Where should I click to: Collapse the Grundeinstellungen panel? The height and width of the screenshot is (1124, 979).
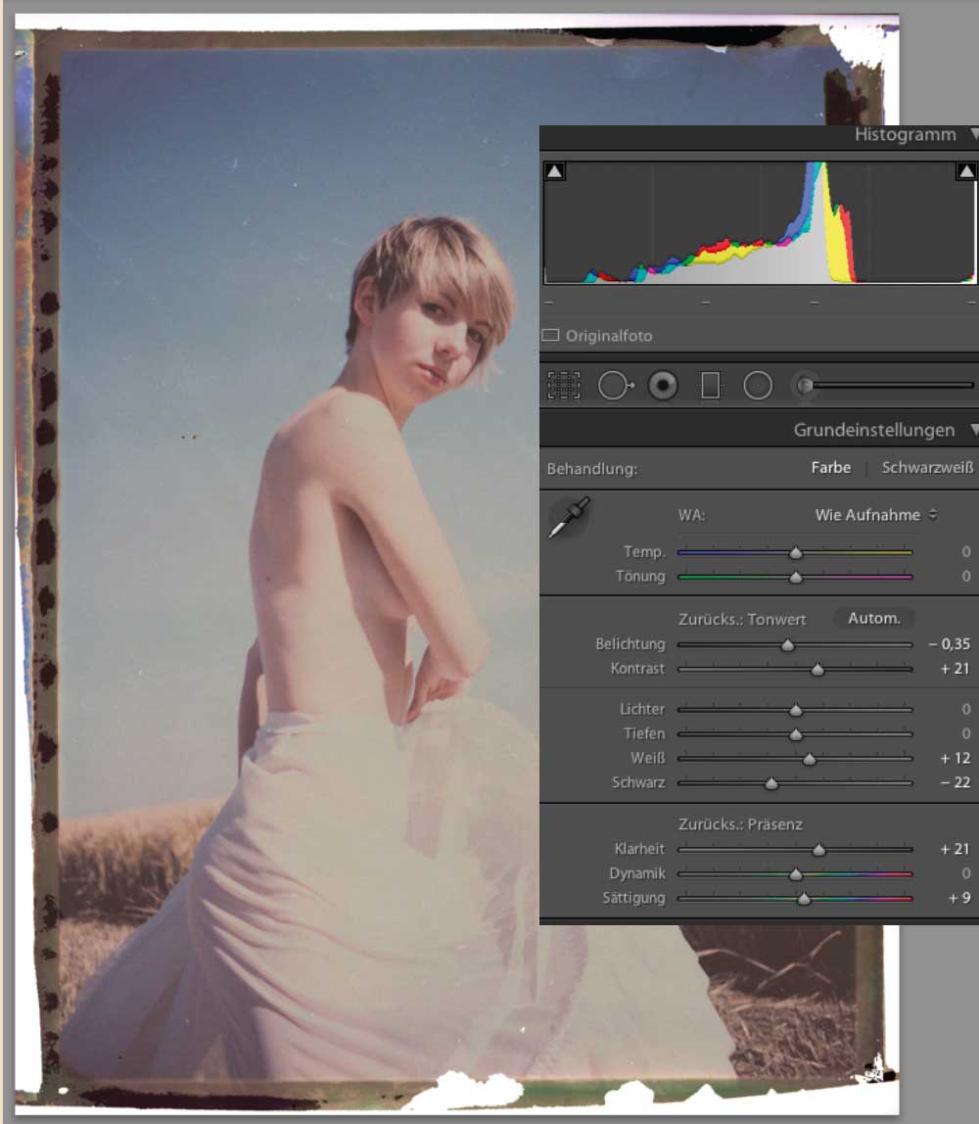[x=972, y=430]
